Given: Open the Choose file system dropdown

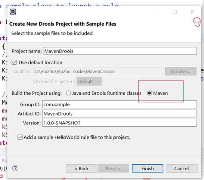Looking at the screenshot, I should click(89, 82).
